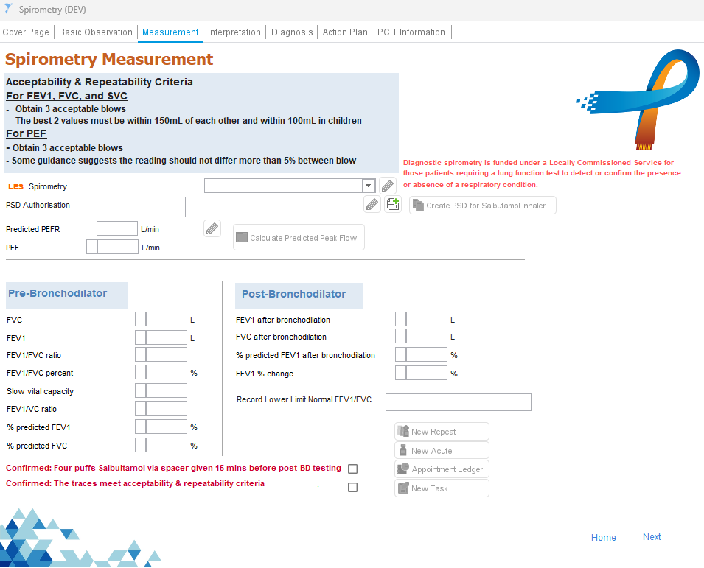Viewport: 704px width, 568px height.
Task: Click the Next link
Action: (652, 537)
